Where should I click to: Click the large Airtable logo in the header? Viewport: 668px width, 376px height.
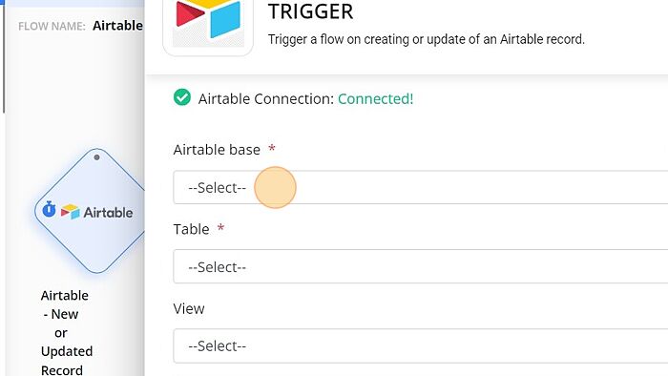pos(208,19)
